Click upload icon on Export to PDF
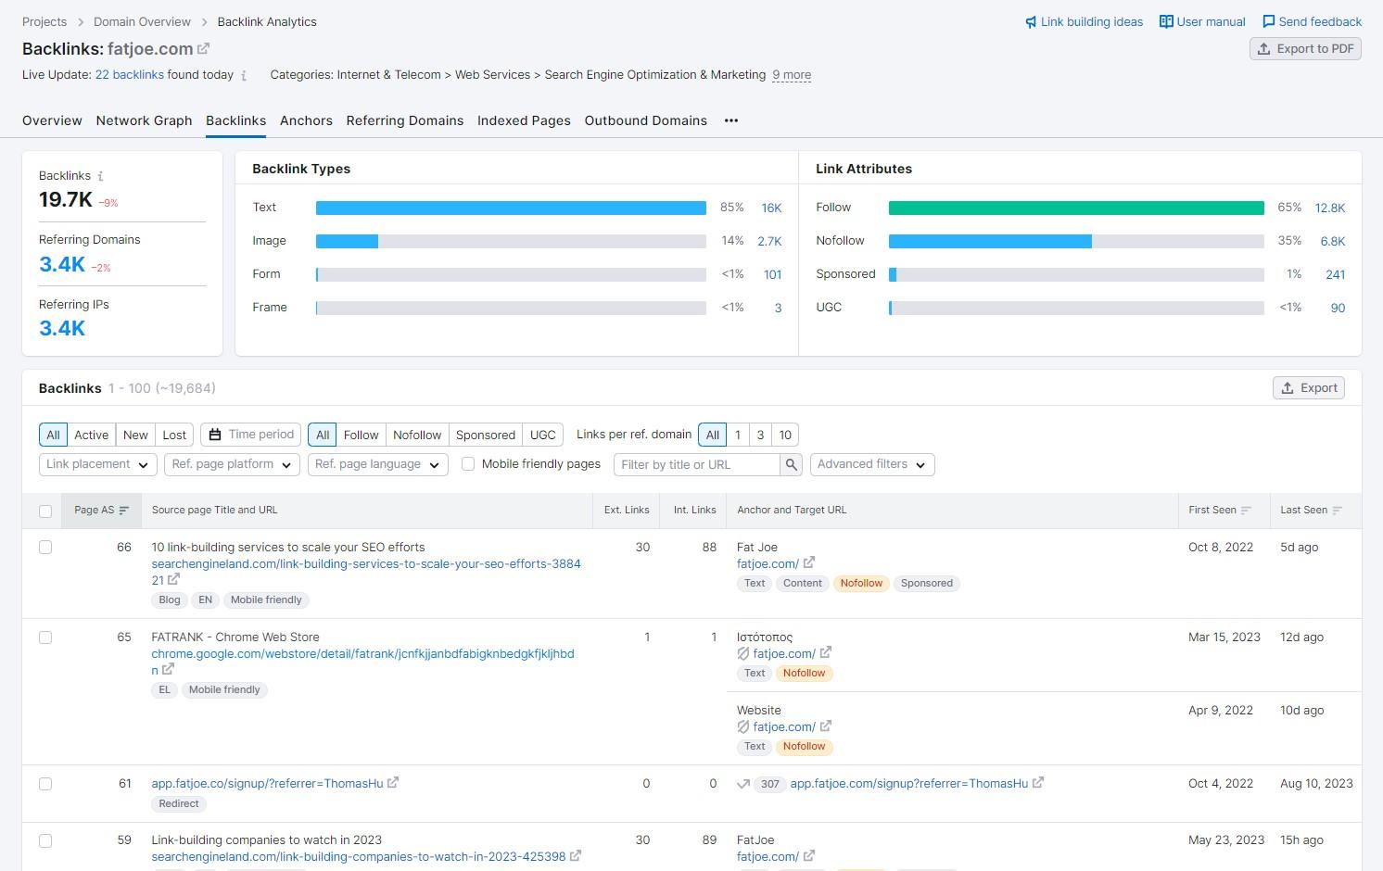 point(1263,49)
